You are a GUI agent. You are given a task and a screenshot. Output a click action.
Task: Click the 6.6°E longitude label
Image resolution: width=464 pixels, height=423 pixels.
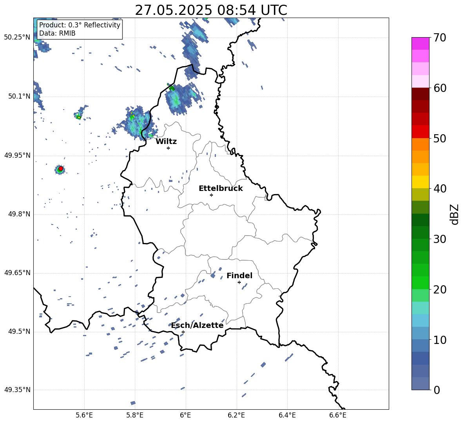click(338, 415)
